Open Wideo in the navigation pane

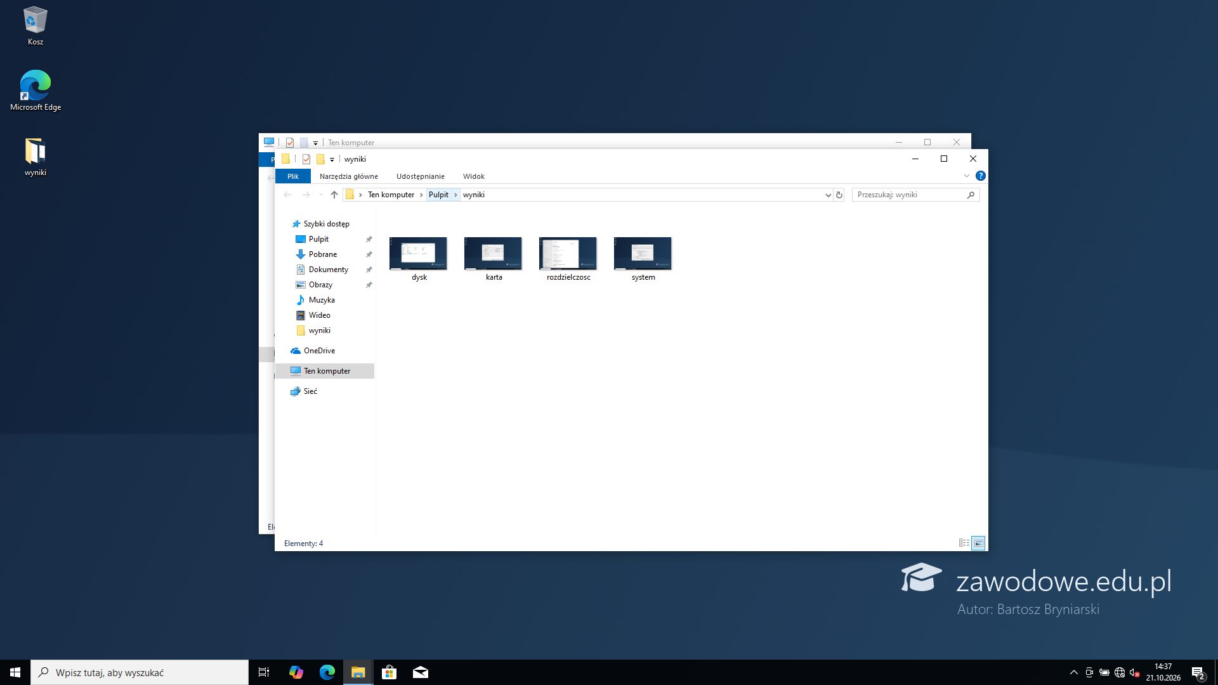[320, 315]
